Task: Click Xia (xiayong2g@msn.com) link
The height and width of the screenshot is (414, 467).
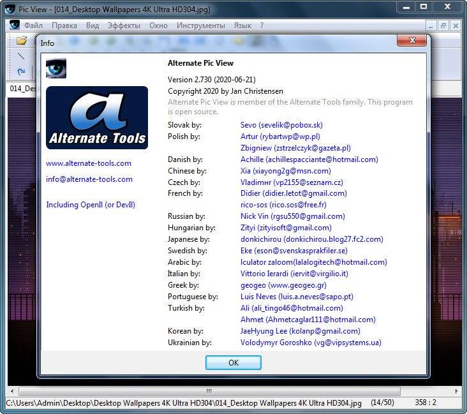Action: (286, 171)
